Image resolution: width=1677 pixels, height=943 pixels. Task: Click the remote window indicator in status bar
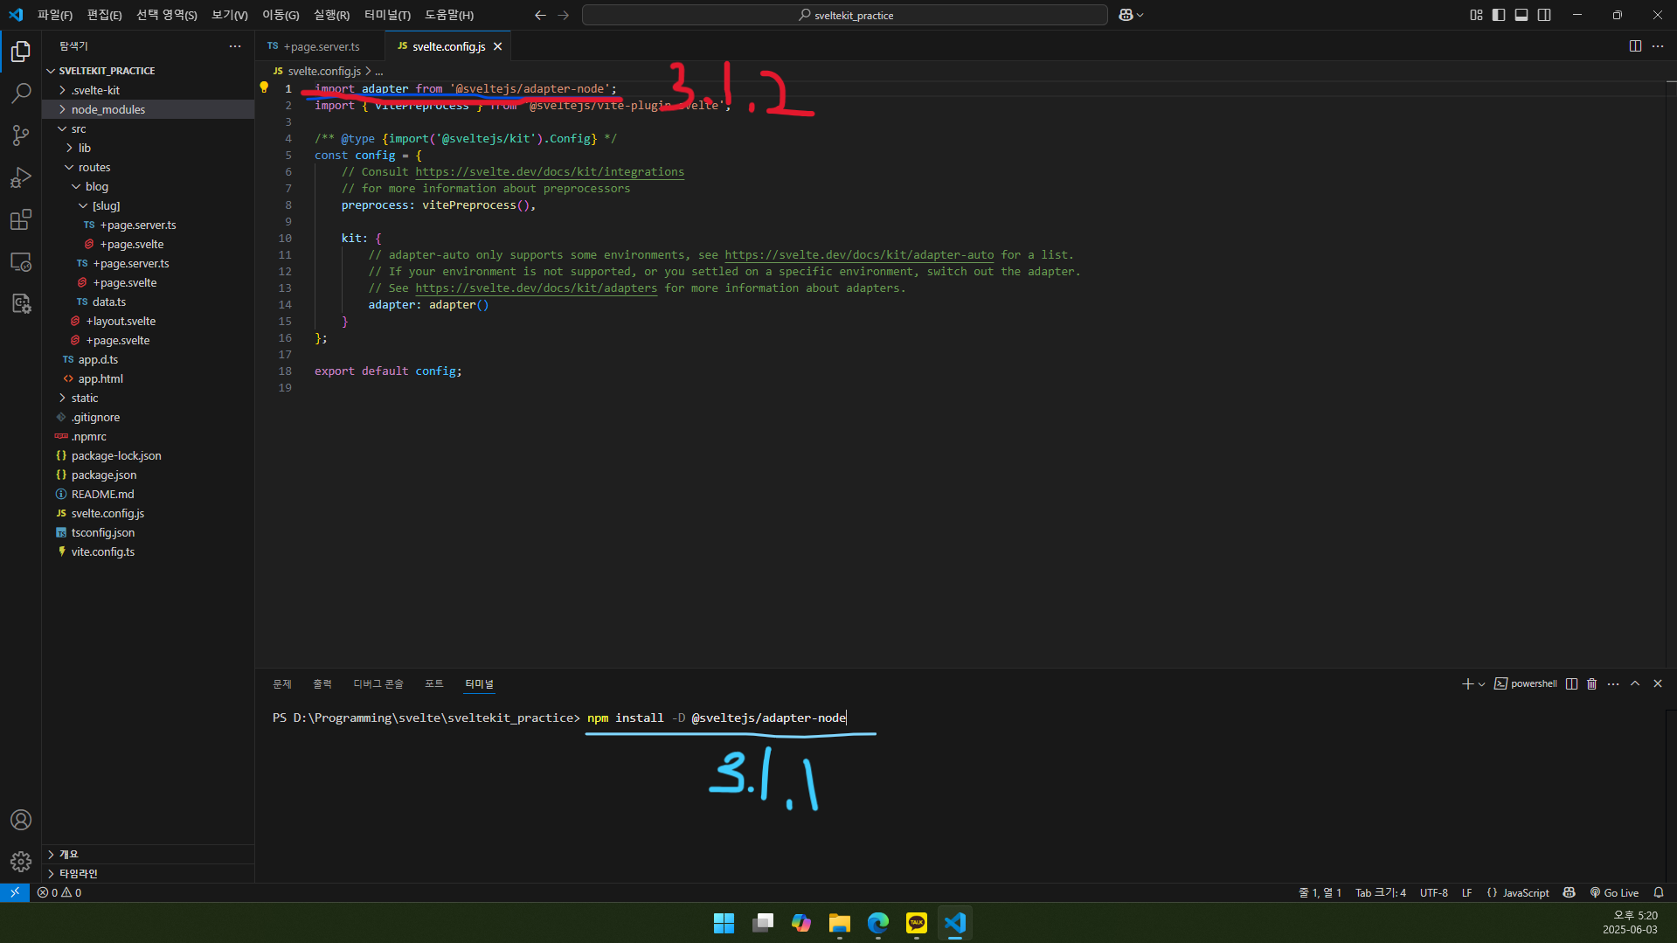15,892
